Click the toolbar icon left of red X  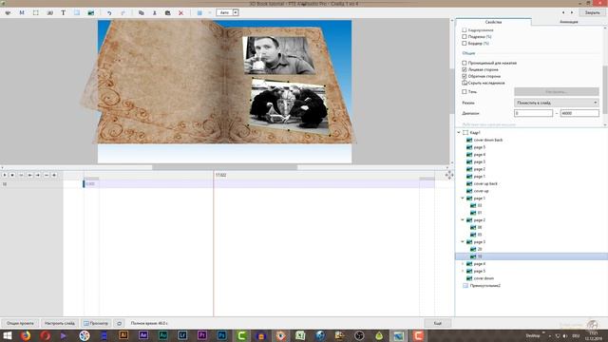(167, 12)
